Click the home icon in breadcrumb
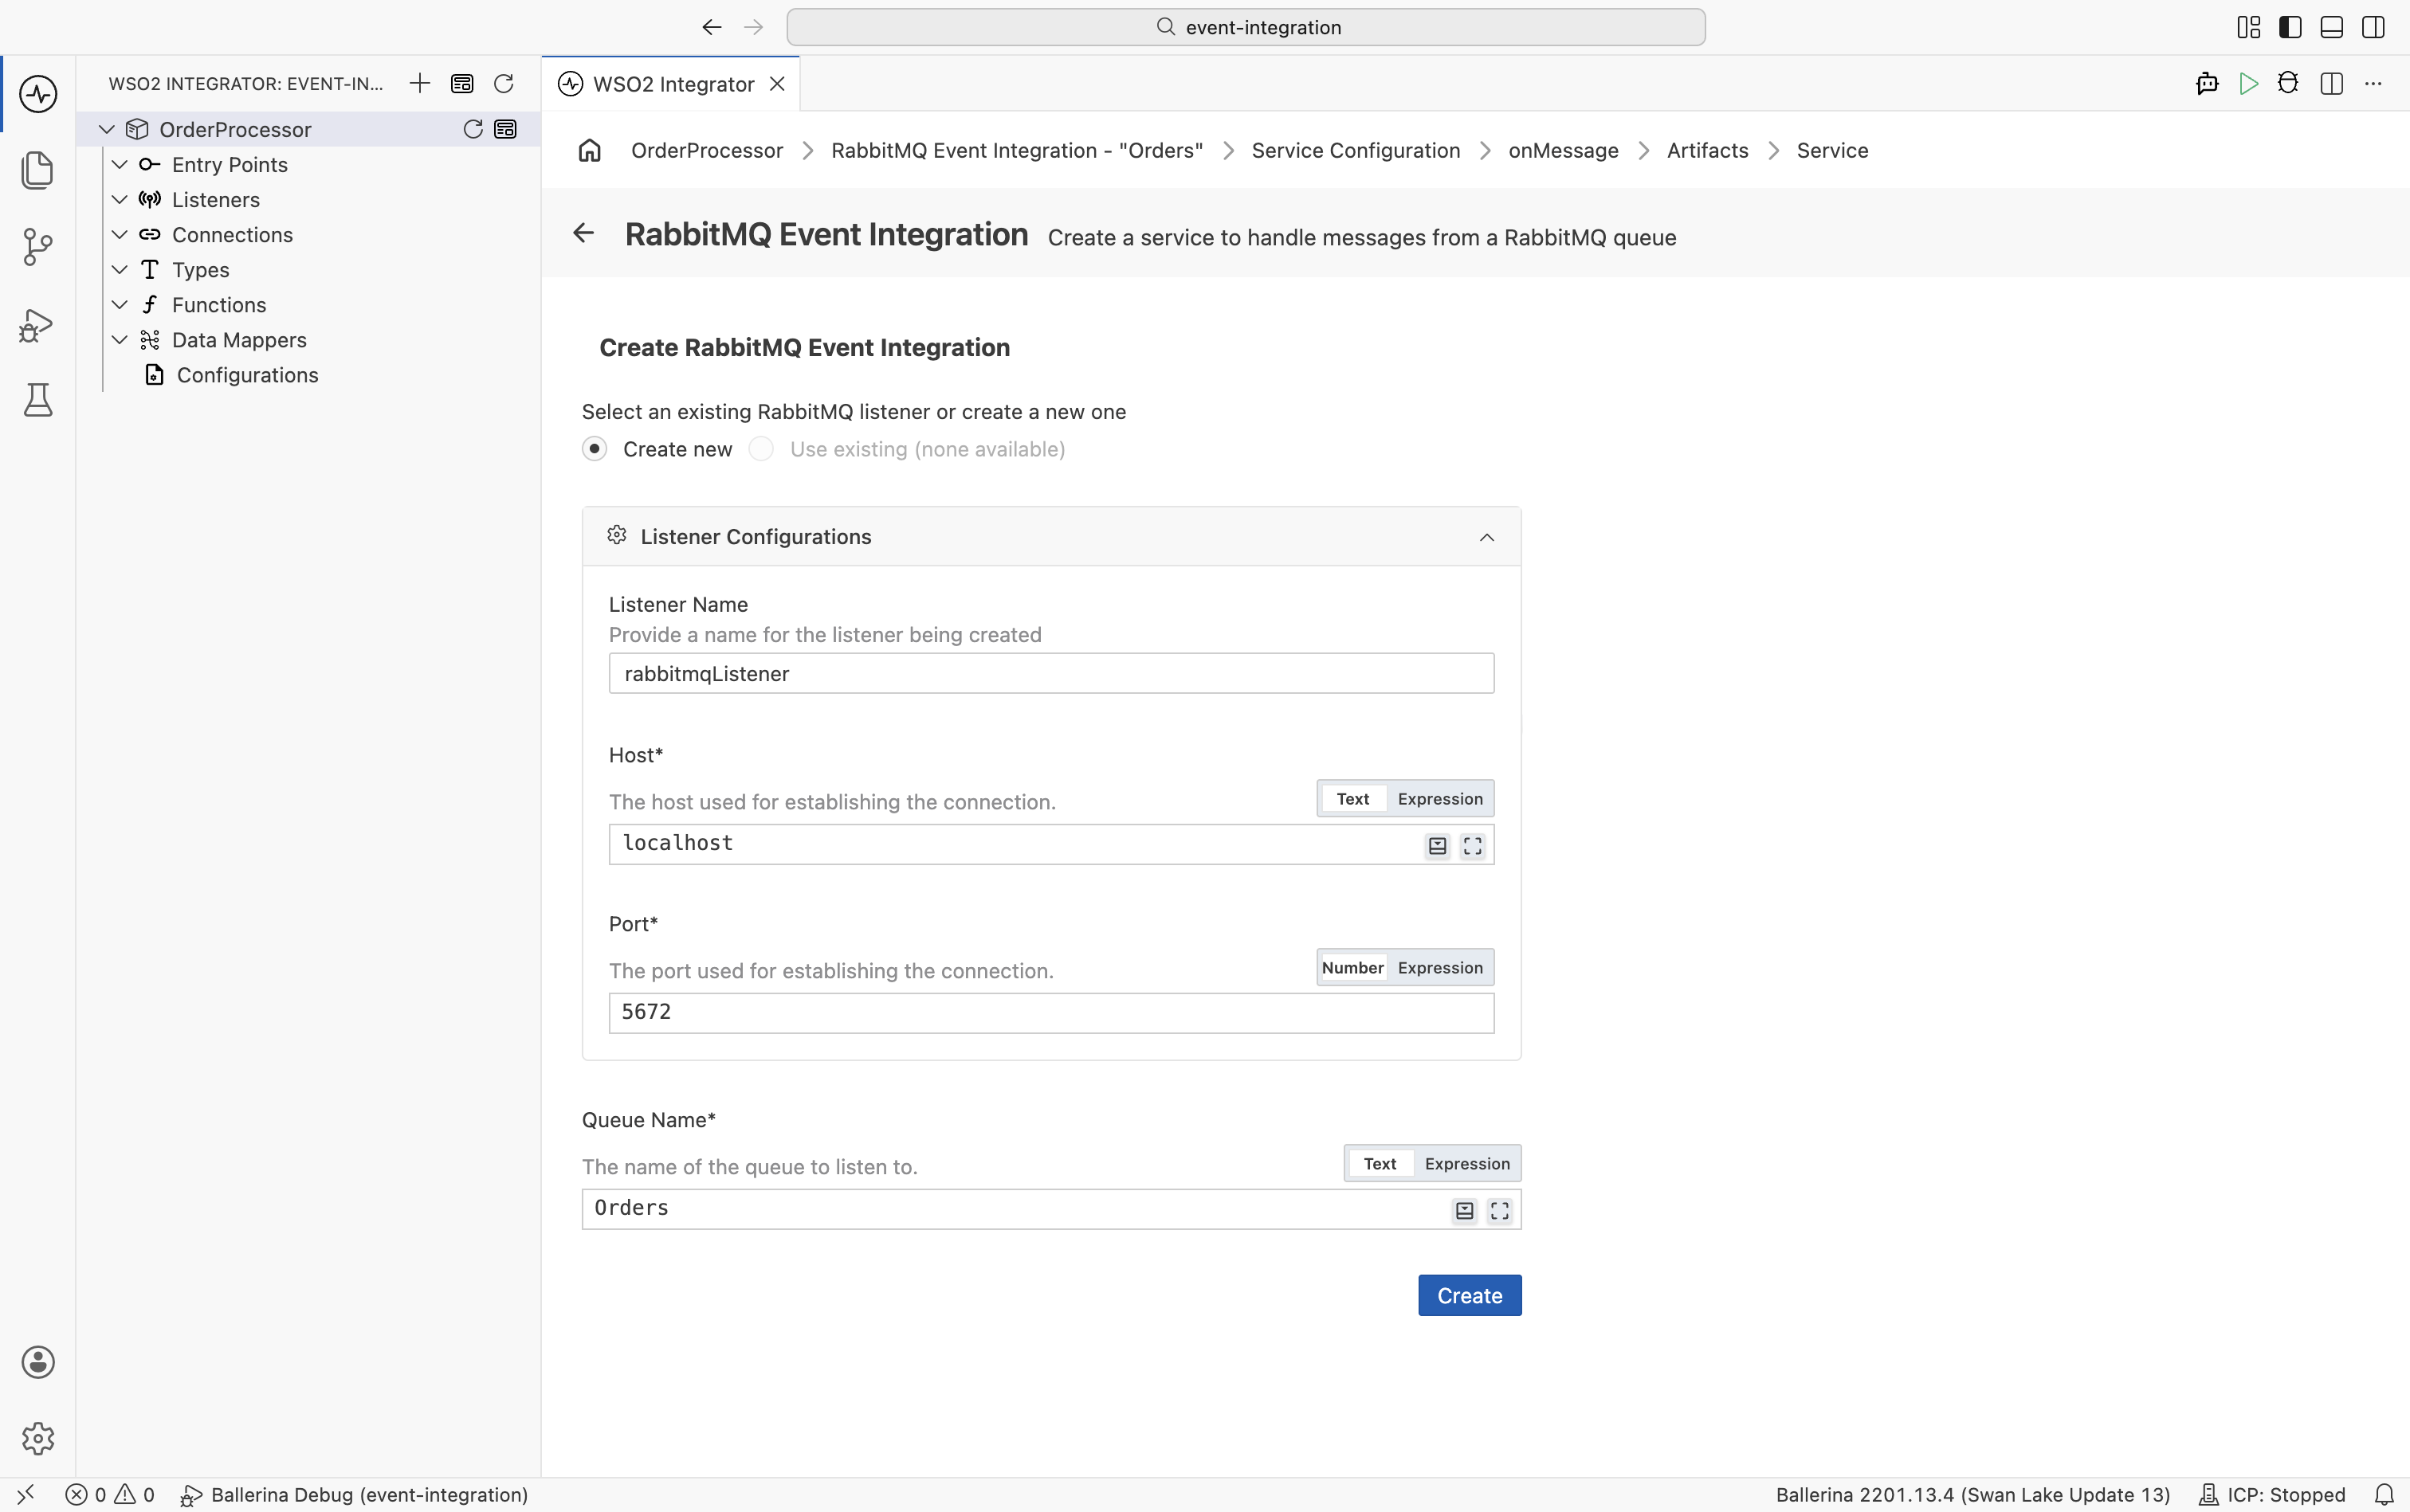This screenshot has height=1512, width=2410. point(591,150)
